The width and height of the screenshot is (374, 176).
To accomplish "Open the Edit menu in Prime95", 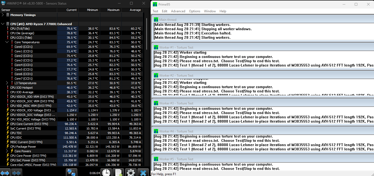I will pyautogui.click(x=165, y=11).
